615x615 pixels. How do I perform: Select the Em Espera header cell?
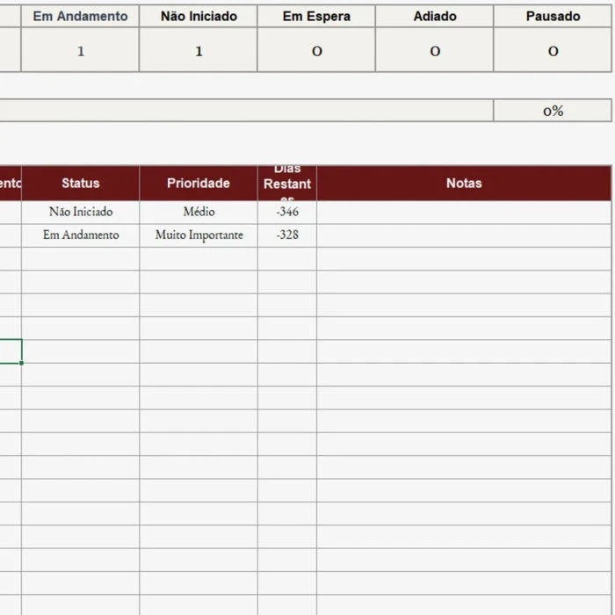pyautogui.click(x=316, y=16)
